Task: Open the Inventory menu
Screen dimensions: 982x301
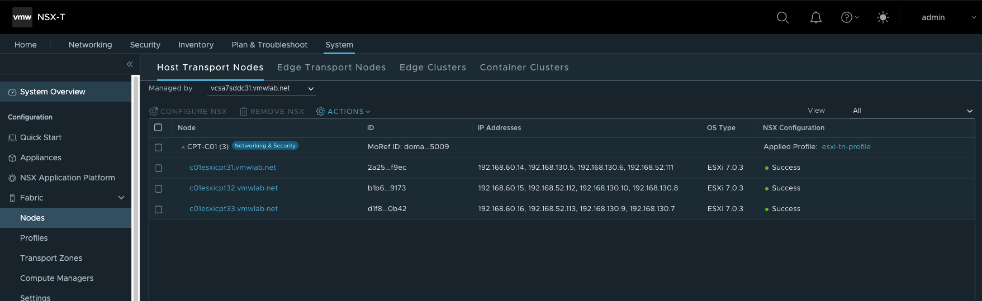Action: point(196,45)
